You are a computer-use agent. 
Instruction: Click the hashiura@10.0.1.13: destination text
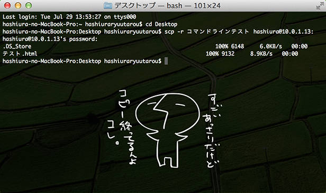[283, 32]
